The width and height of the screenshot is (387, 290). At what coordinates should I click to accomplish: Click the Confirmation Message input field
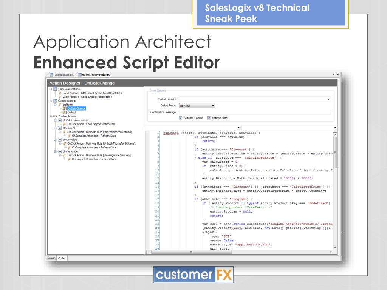click(255, 112)
